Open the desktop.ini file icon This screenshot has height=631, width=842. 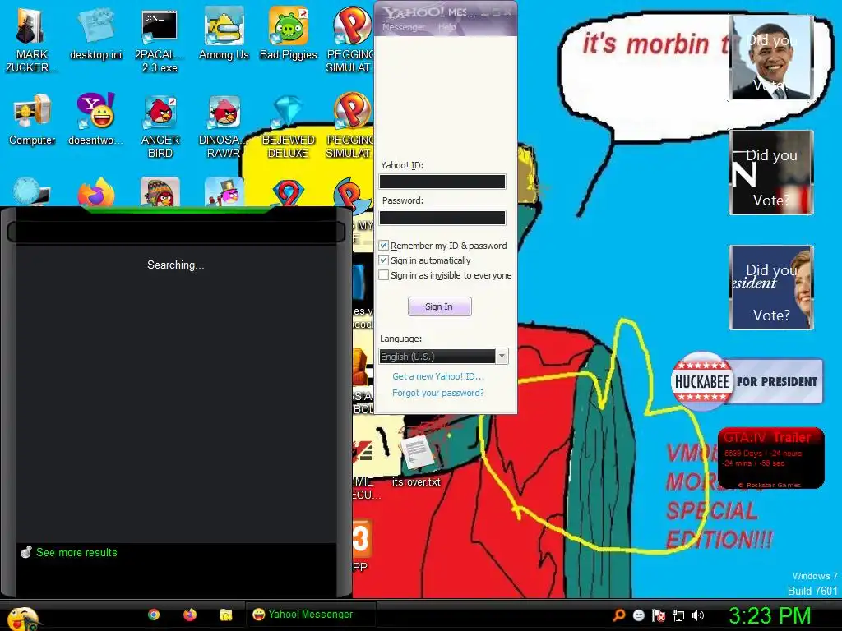[x=95, y=34]
